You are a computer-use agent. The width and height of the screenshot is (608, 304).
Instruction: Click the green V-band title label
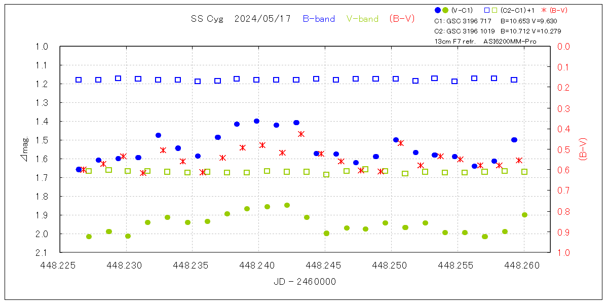pos(362,19)
